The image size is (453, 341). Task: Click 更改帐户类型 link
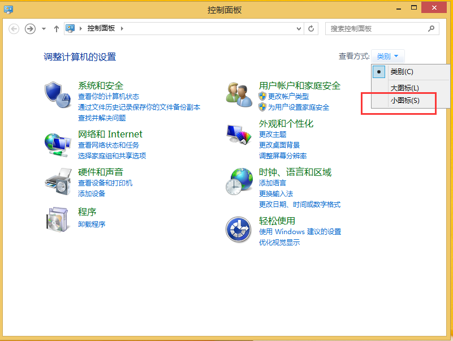point(288,97)
